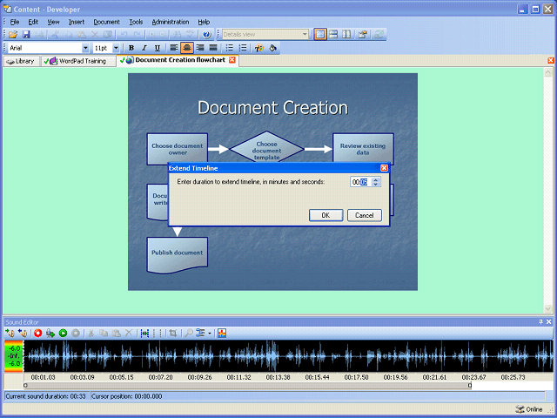This screenshot has height=418, width=557.
Task: Expand the 11pt font size dropdown
Action: pyautogui.click(x=117, y=48)
